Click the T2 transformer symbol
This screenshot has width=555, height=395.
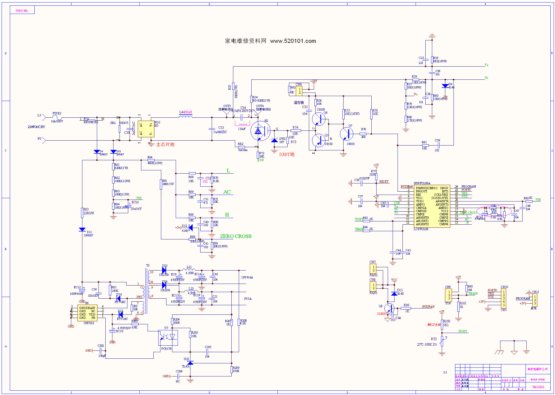pyautogui.click(x=147, y=291)
